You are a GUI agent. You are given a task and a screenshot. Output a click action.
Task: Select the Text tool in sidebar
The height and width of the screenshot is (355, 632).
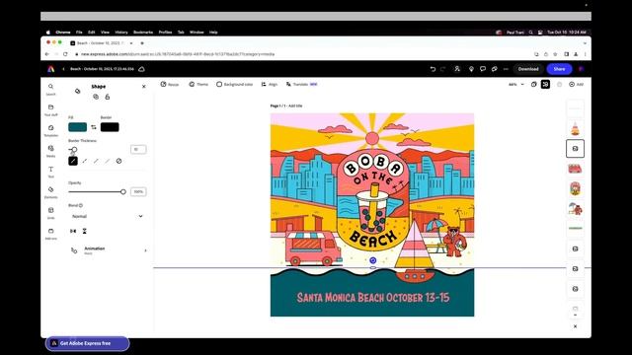50,172
